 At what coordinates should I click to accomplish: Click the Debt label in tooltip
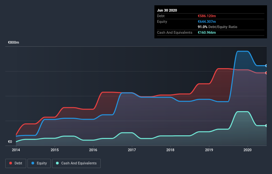pos(161,16)
